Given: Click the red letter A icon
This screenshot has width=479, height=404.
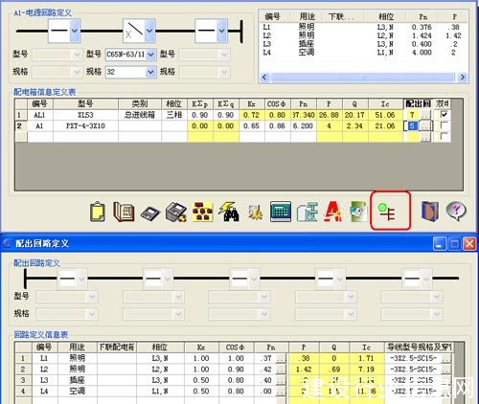Looking at the screenshot, I should [x=332, y=212].
